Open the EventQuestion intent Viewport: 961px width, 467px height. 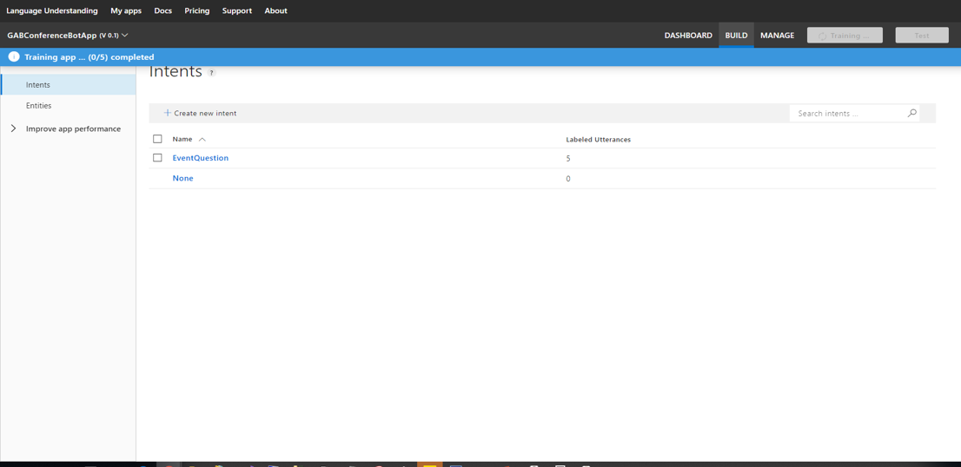(201, 158)
